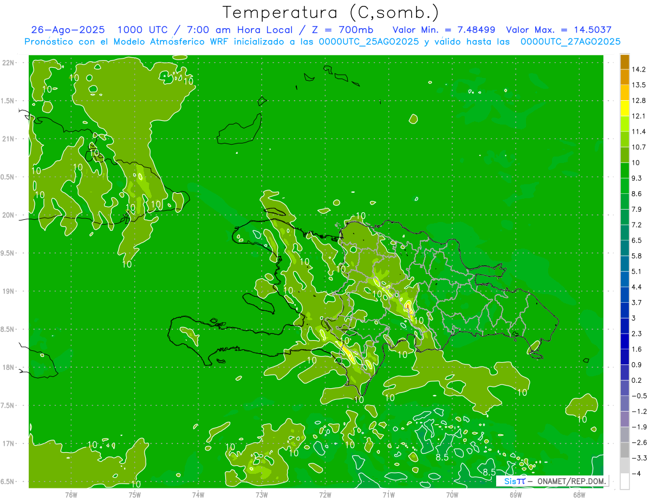Screen dimensions: 650x502
Task: Pick the teal swatch between 6.5 and 5.8
Action: tap(625, 248)
